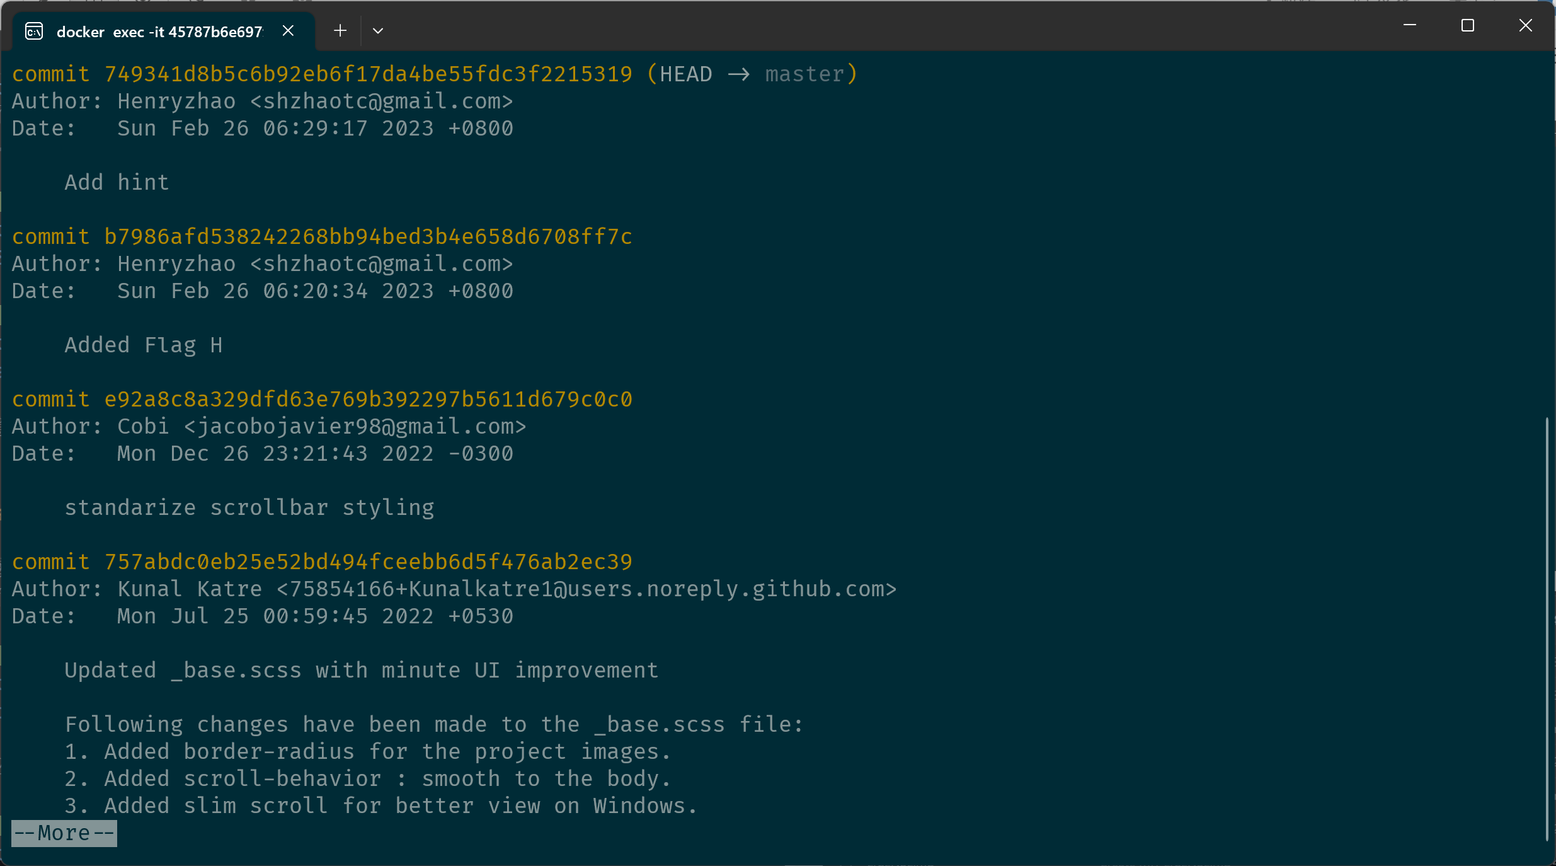
Task: Minimize the terminal window
Action: pos(1410,25)
